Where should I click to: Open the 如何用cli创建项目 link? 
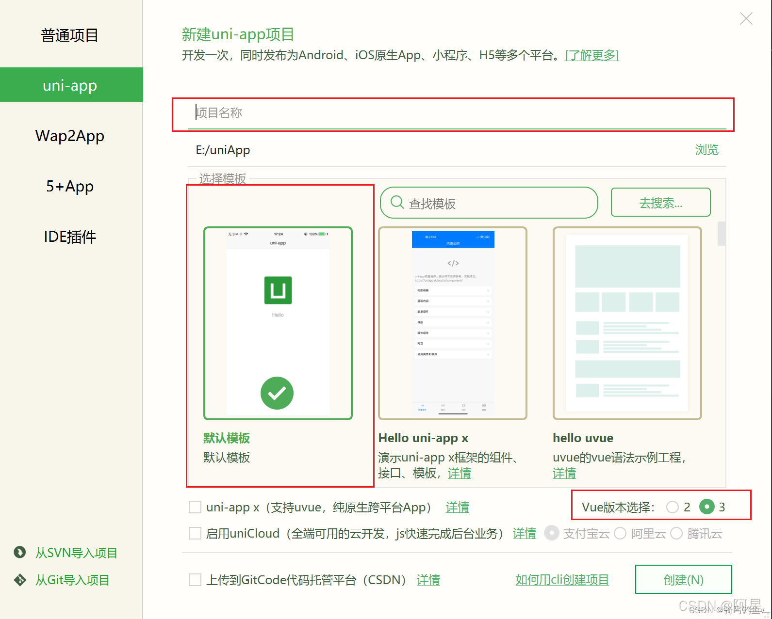[562, 580]
